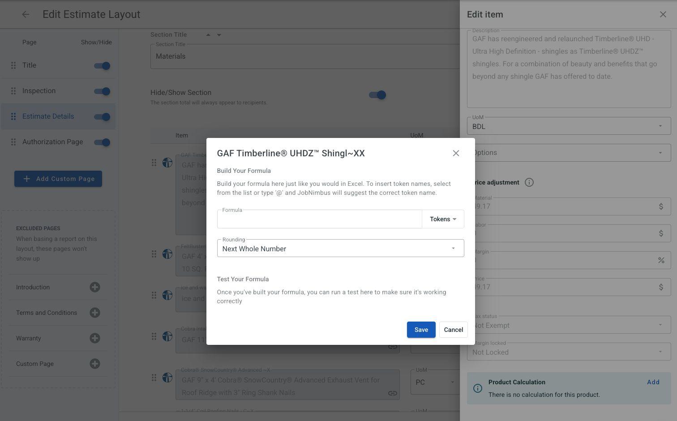Click Add Custom Page button
The height and width of the screenshot is (421, 677).
58,179
